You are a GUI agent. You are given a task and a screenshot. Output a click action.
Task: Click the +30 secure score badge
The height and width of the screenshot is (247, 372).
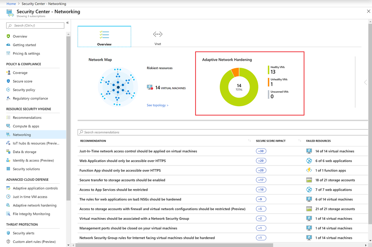click(x=261, y=151)
